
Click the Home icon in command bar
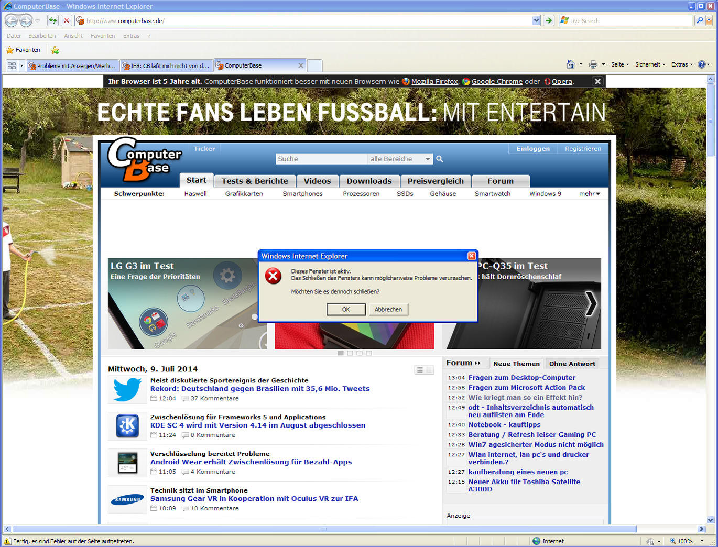[x=571, y=64]
